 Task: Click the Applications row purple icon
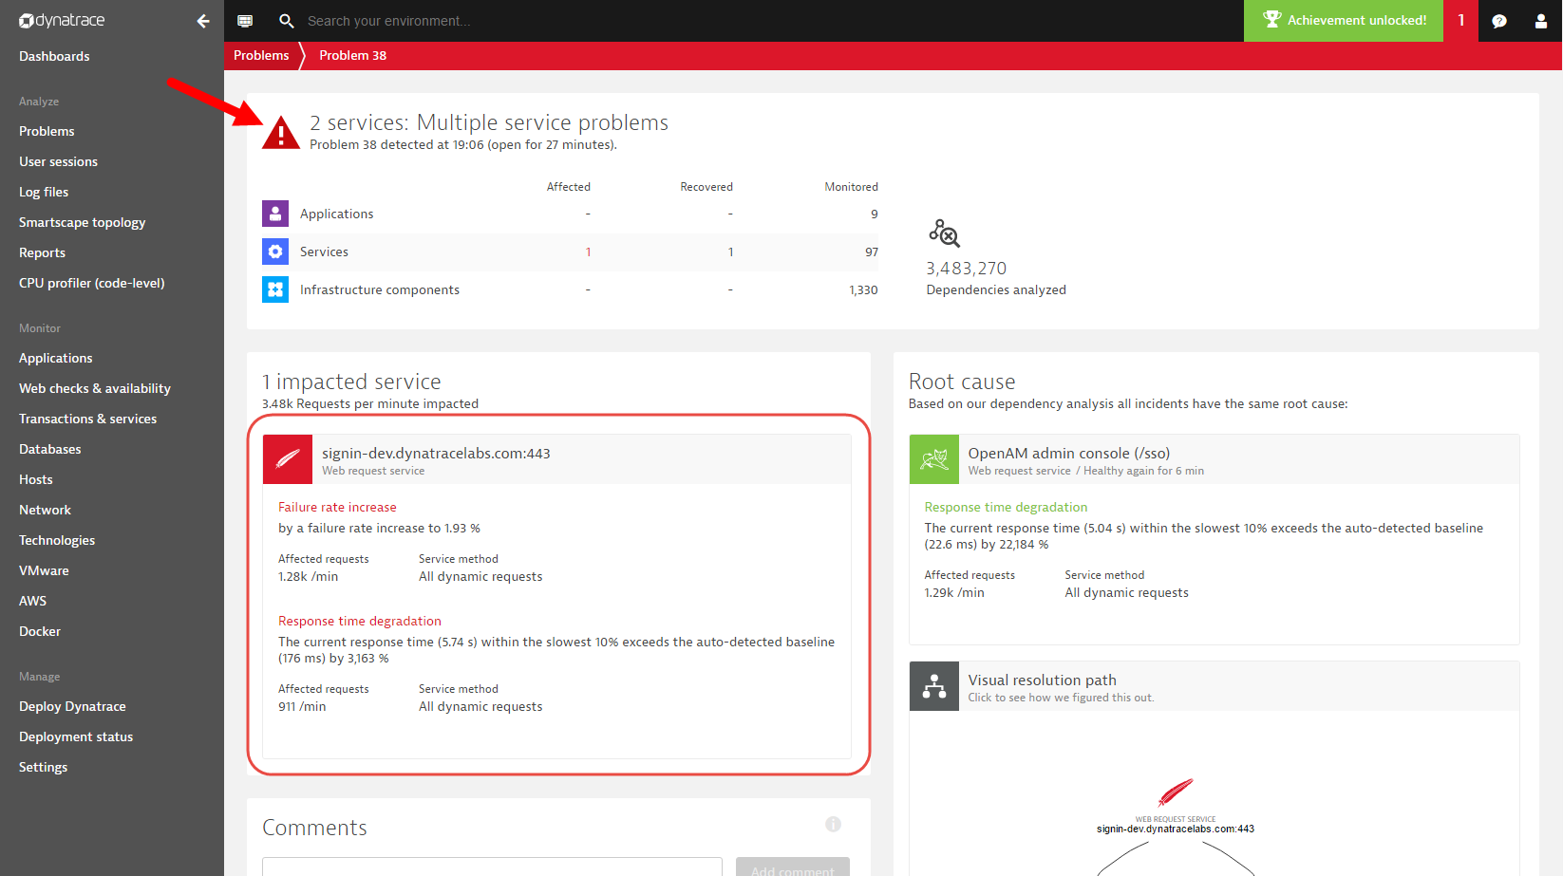275,214
